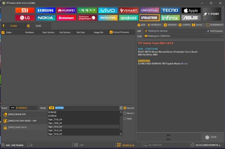Screen dimensions: 225x149
Task: Toggle the Index select-all checkbox
Action: (3, 33)
